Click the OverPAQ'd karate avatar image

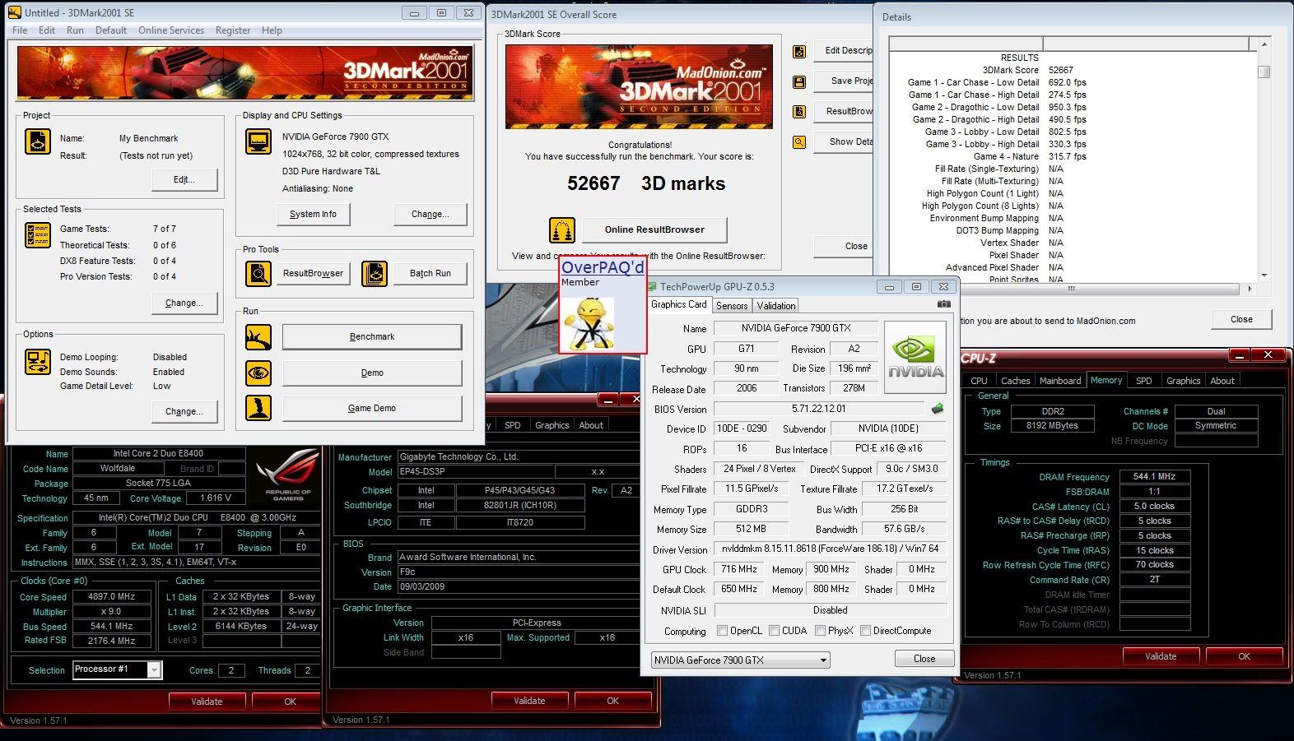click(x=590, y=322)
